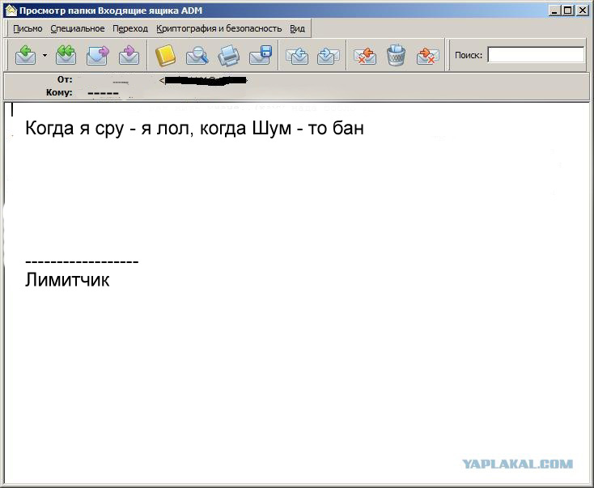
Task: Click delete-and-go-next envelope icon
Action: (427, 55)
